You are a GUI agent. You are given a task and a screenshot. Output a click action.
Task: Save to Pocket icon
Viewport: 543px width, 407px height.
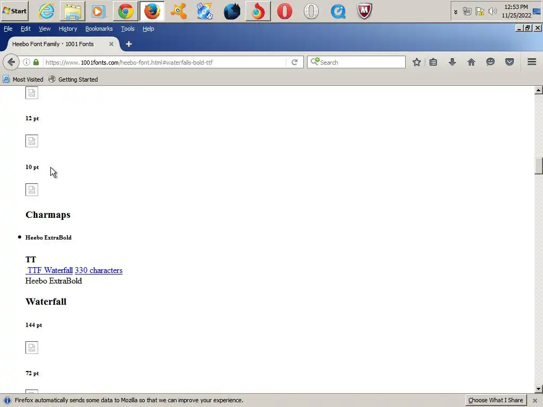(x=510, y=63)
